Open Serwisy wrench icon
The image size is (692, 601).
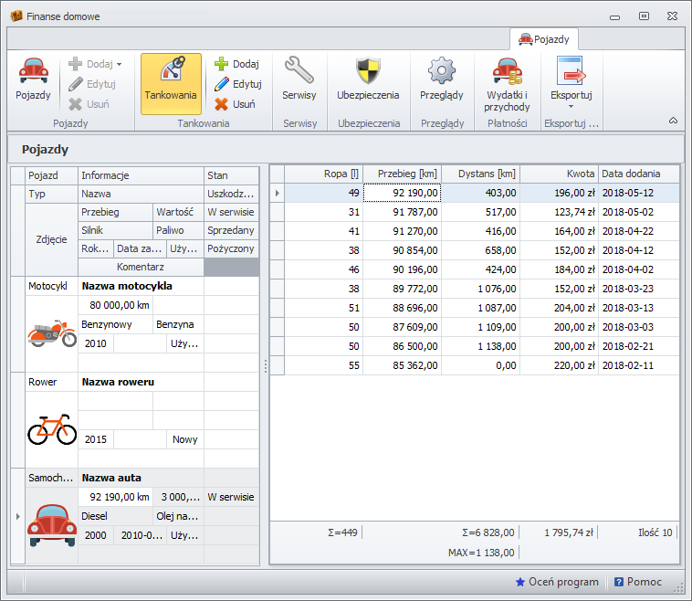pos(299,80)
